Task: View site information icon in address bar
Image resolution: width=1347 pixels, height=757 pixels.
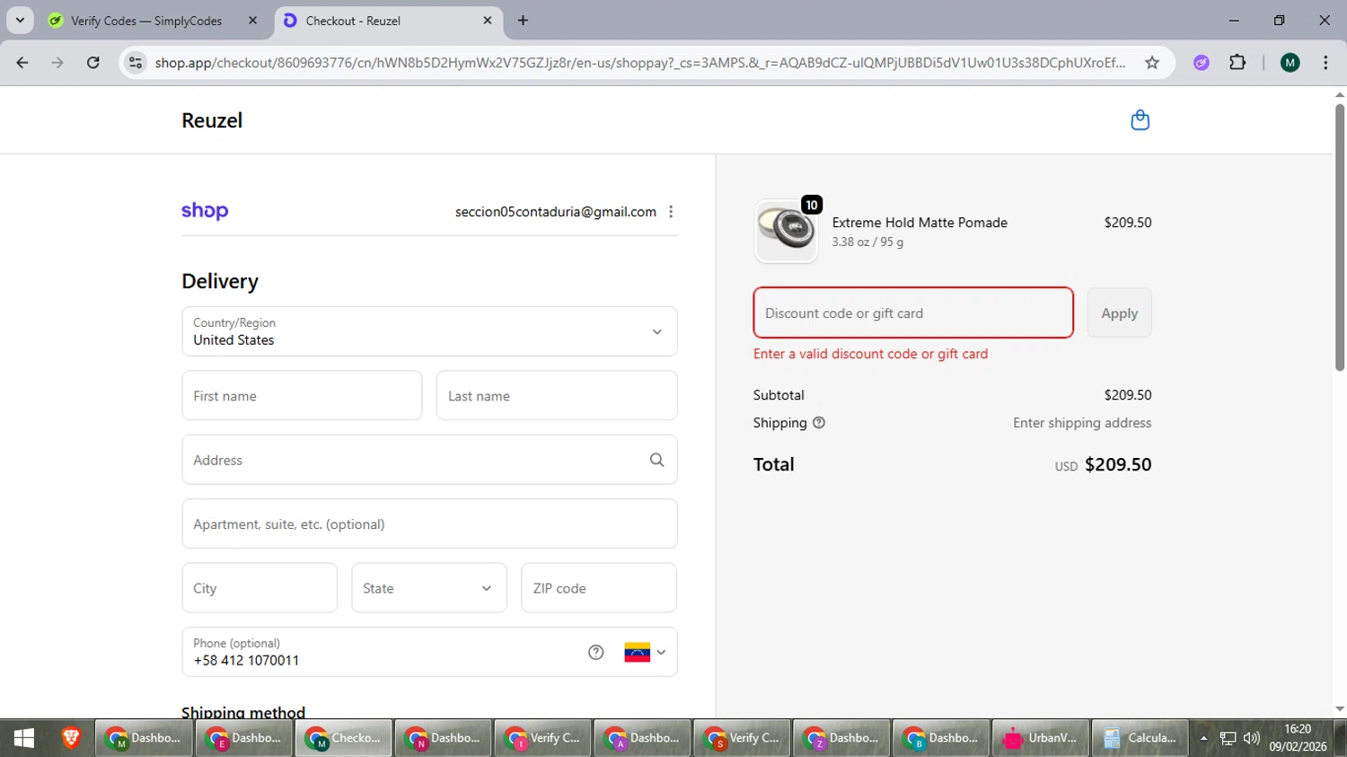Action: click(x=136, y=63)
